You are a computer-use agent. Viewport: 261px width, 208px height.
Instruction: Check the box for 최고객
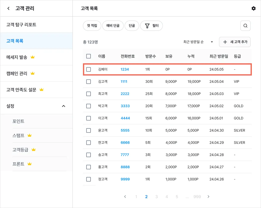[89, 94]
